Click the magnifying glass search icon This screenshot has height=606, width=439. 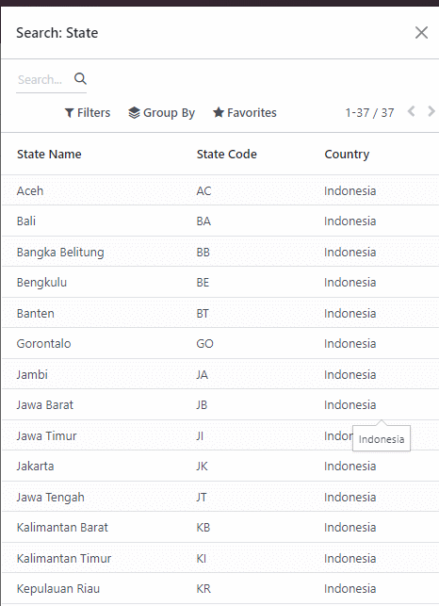point(80,79)
